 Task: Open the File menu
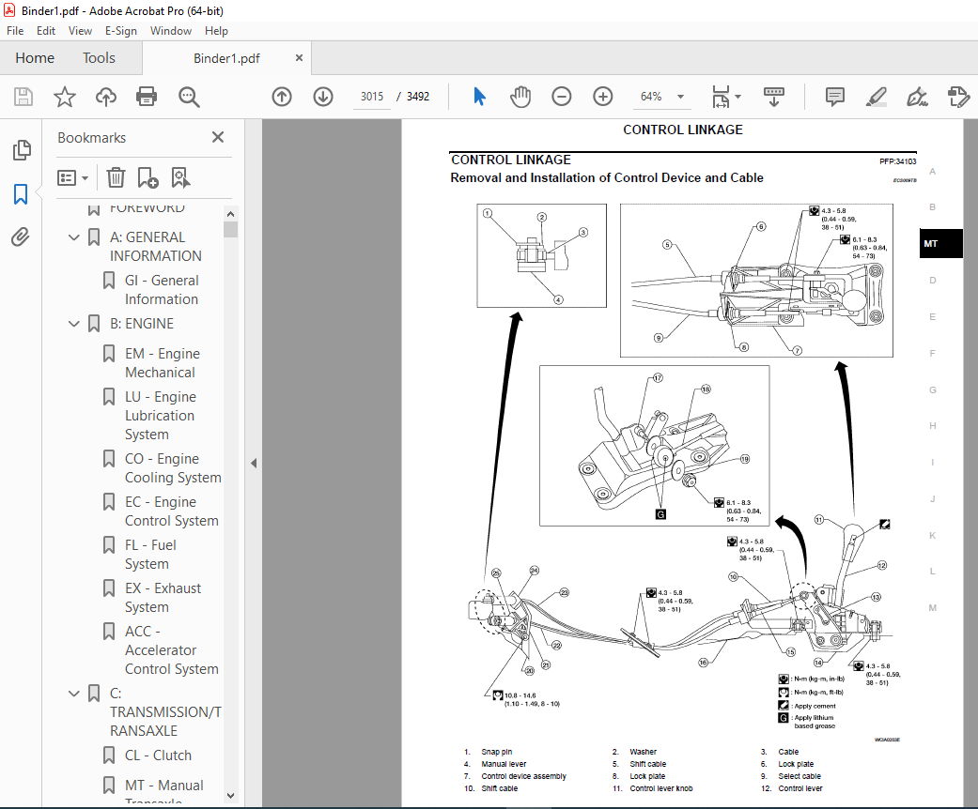coord(15,31)
